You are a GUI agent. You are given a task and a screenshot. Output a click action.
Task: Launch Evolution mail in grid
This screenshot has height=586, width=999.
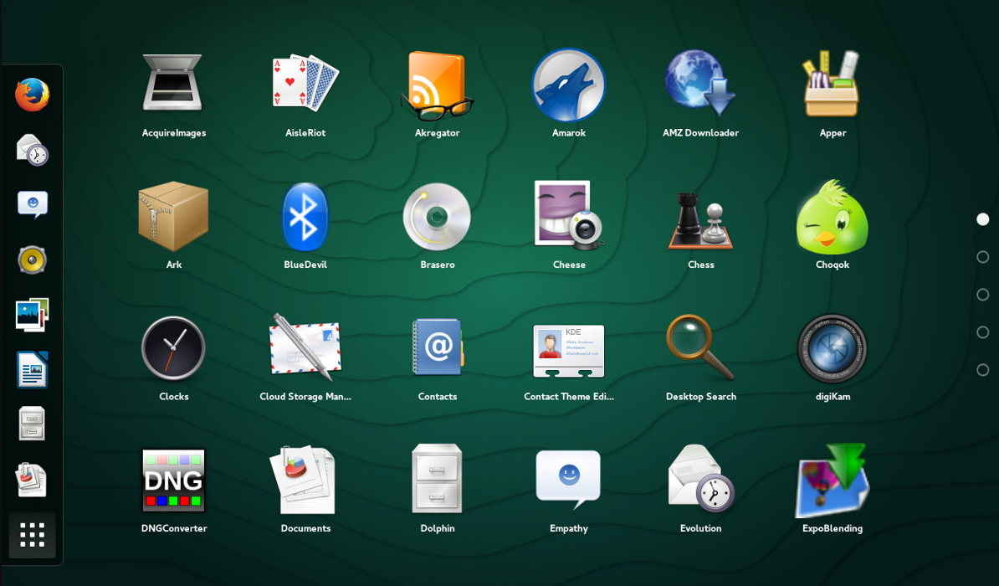(701, 478)
